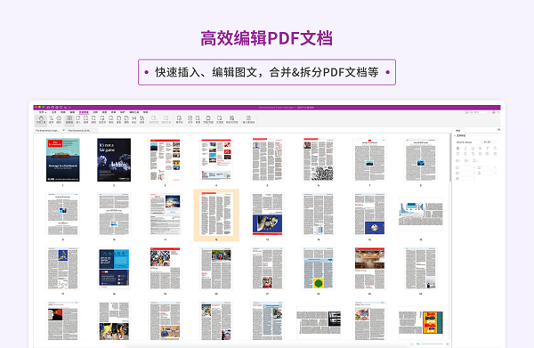Screen dimensions: 534x348
Task: Apply superscript in the format panel
Action: coord(488,148)
